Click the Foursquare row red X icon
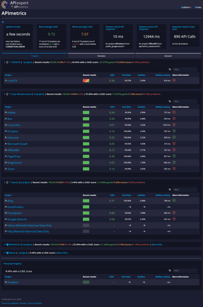 [x=174, y=213]
